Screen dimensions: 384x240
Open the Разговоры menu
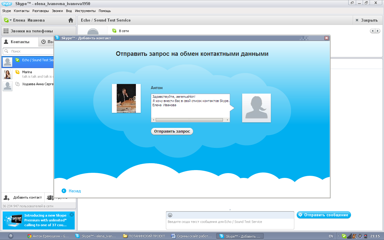click(40, 11)
